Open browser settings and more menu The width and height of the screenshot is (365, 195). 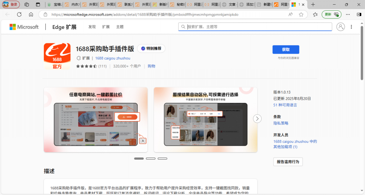click(x=348, y=14)
